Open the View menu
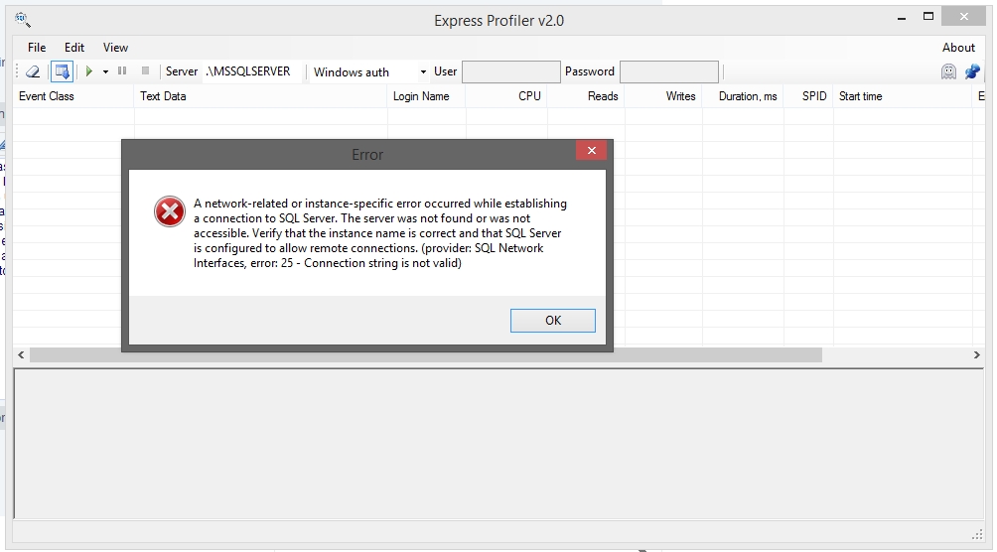The width and height of the screenshot is (997, 552). tap(116, 48)
